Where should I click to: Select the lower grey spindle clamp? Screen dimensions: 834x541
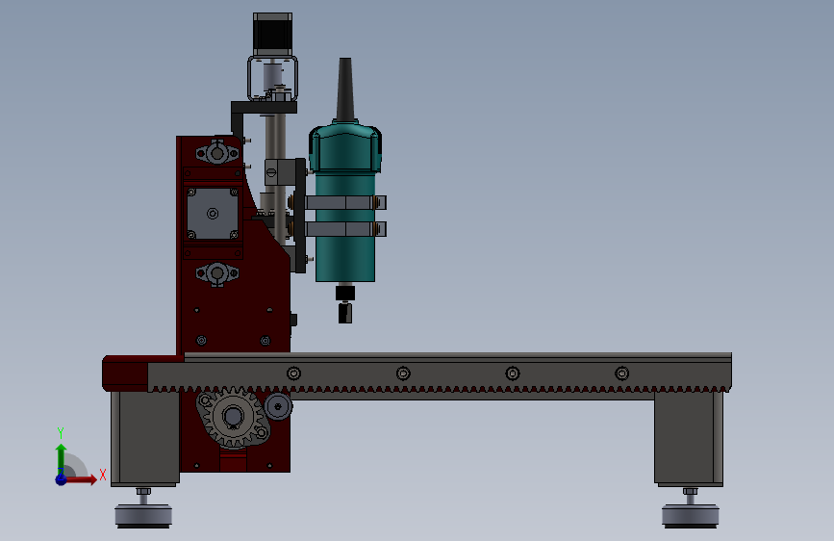coord(345,229)
